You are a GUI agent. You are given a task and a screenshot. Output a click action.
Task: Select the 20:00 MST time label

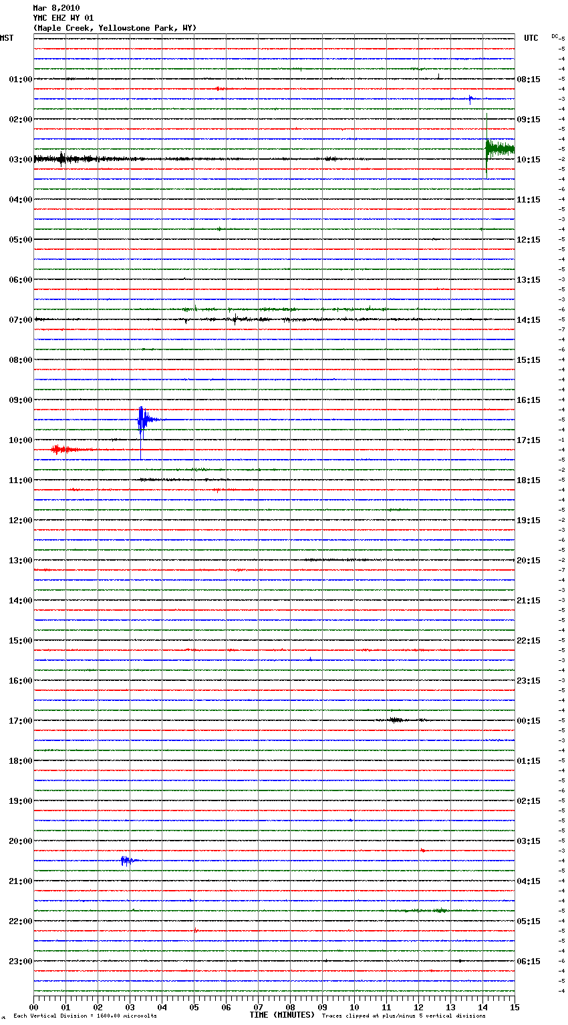coord(21,841)
